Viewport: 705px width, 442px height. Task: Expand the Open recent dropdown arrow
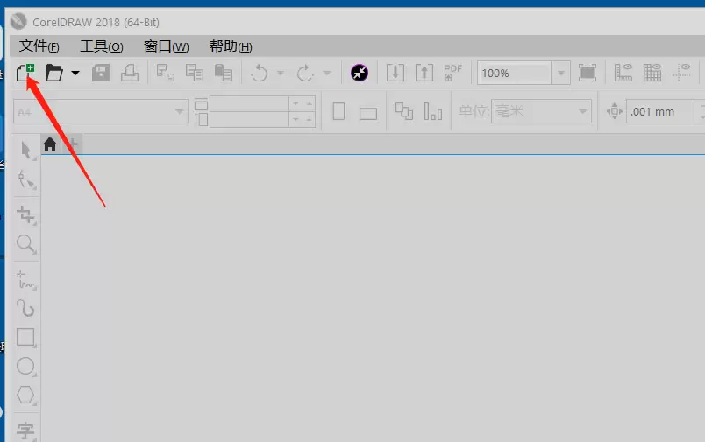click(x=75, y=73)
